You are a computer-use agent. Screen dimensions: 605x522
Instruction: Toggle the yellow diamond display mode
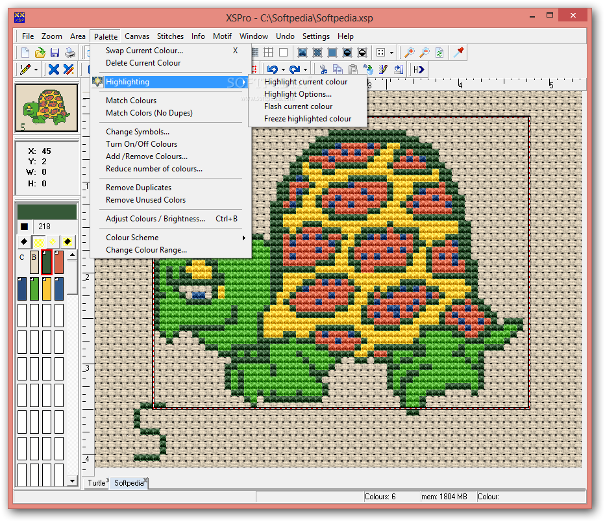pyautogui.click(x=53, y=242)
